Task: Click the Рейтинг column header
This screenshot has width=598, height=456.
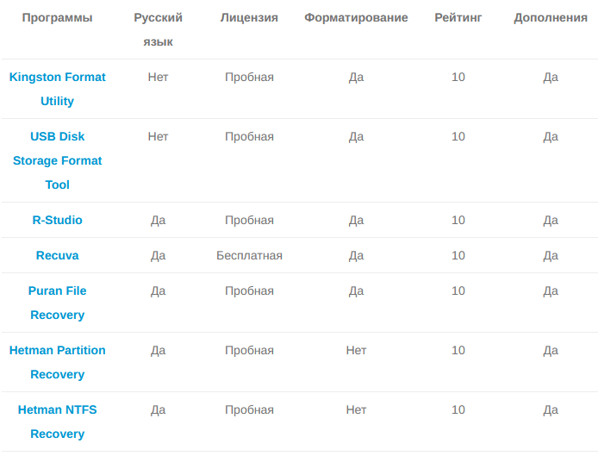Action: point(458,17)
